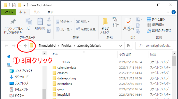The height and width of the screenshot is (99, 178).
Task: Switch to Share (共有) tab
Action: (x=37, y=12)
